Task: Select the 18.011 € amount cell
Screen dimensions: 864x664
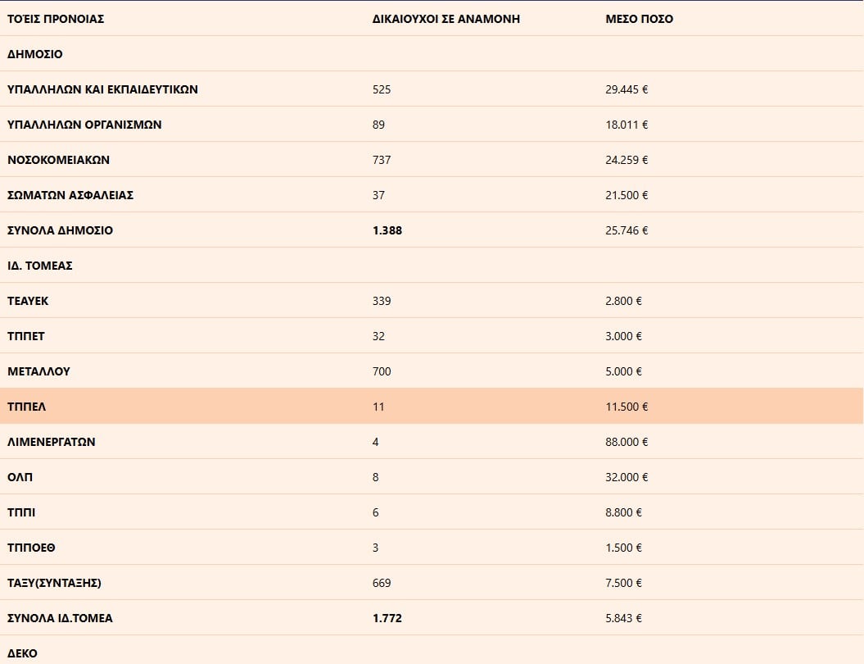Action: [627, 125]
